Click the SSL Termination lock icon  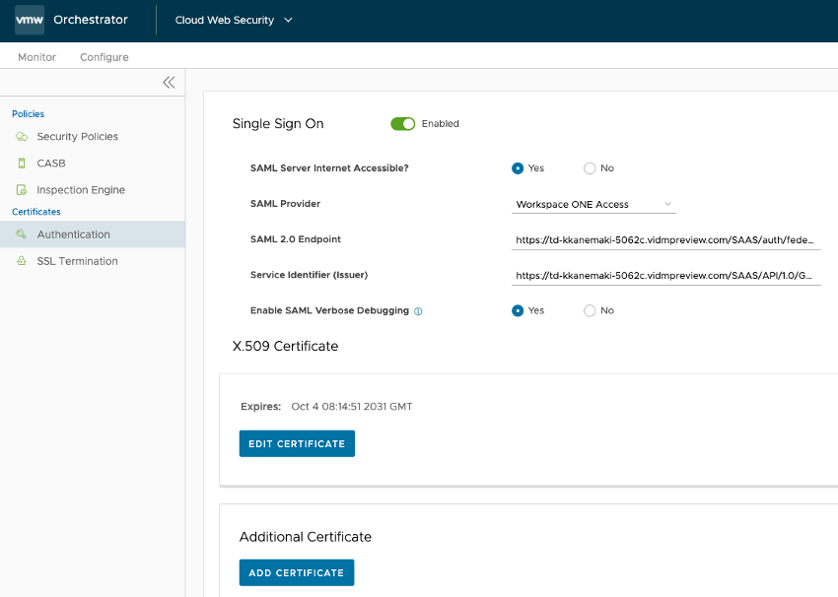(21, 261)
